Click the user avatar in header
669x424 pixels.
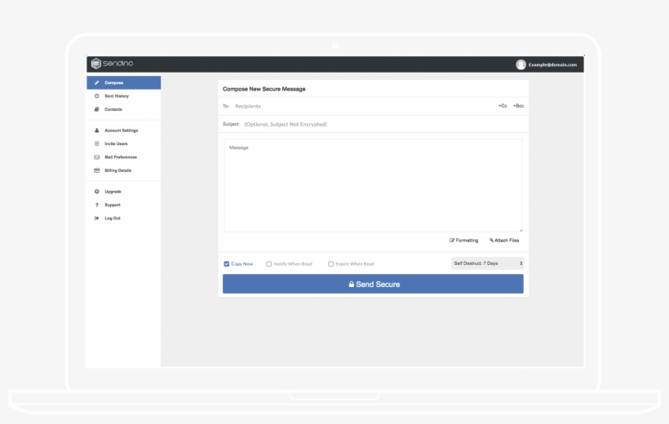[521, 64]
